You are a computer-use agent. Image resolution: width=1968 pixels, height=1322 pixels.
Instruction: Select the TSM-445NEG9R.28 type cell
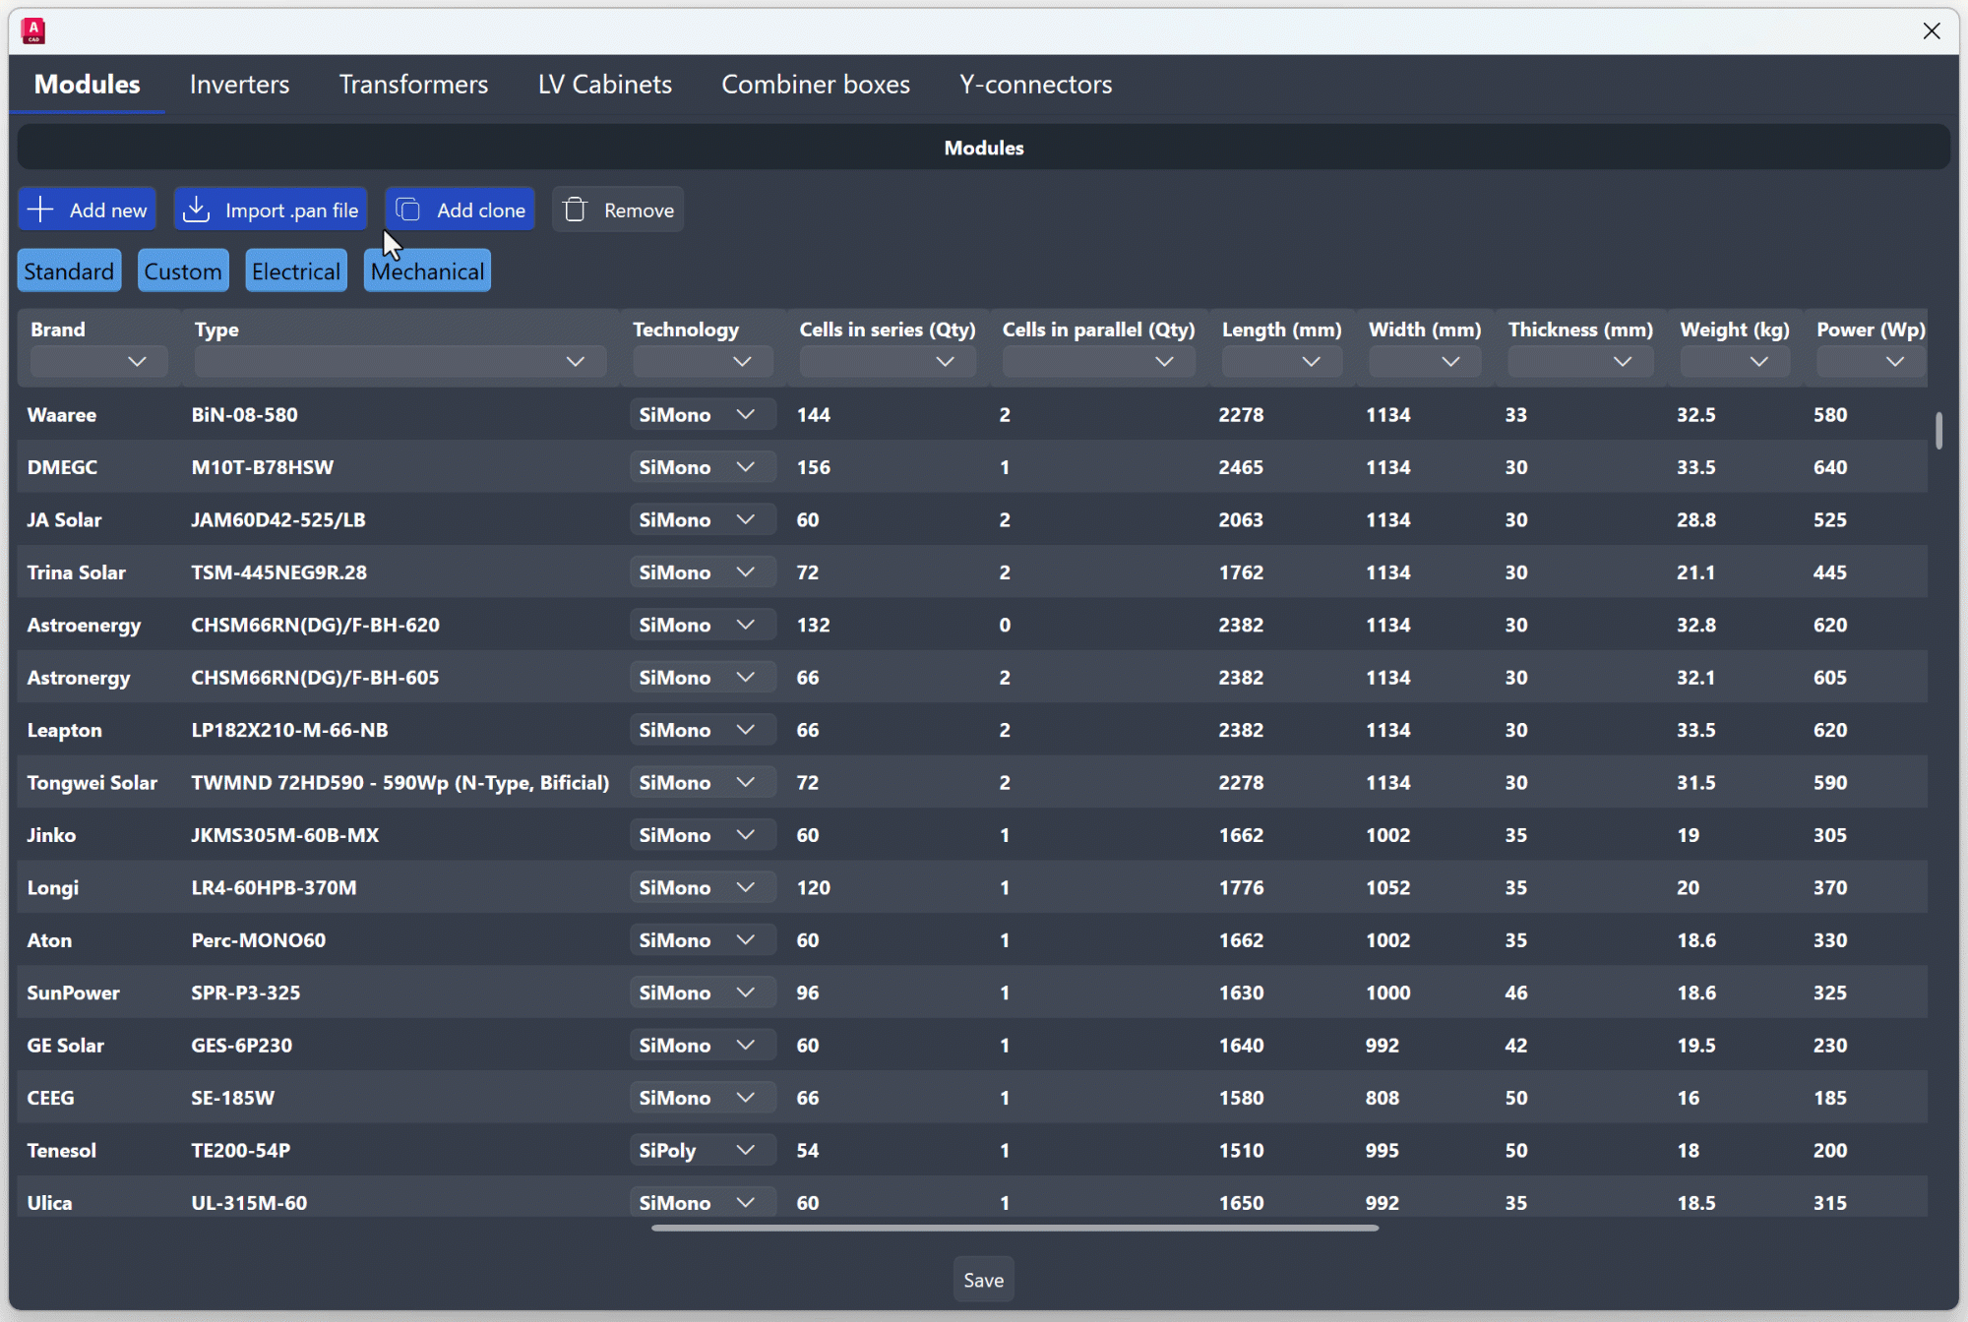pyautogui.click(x=278, y=572)
